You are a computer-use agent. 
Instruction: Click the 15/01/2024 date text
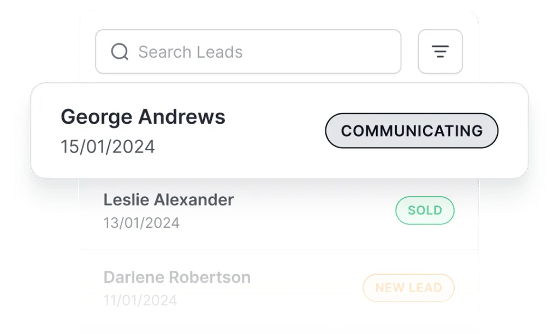(108, 147)
